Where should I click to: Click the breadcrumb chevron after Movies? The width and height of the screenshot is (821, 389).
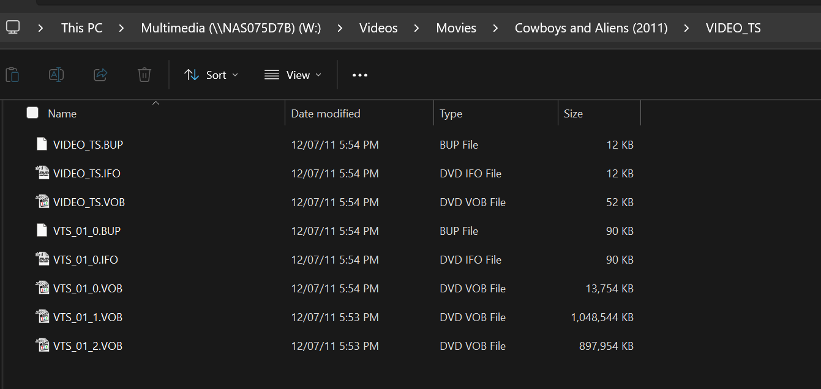495,28
